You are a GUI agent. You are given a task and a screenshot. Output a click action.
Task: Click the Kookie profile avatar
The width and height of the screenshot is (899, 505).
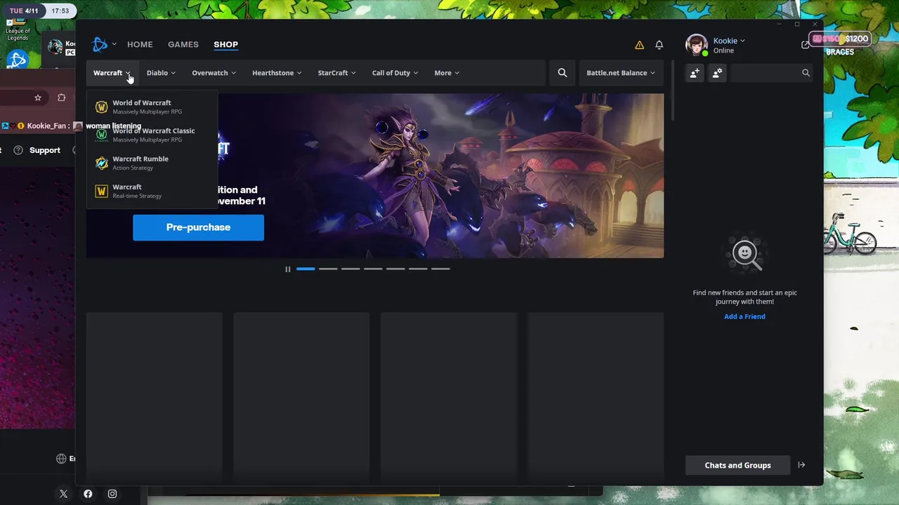pyautogui.click(x=697, y=45)
